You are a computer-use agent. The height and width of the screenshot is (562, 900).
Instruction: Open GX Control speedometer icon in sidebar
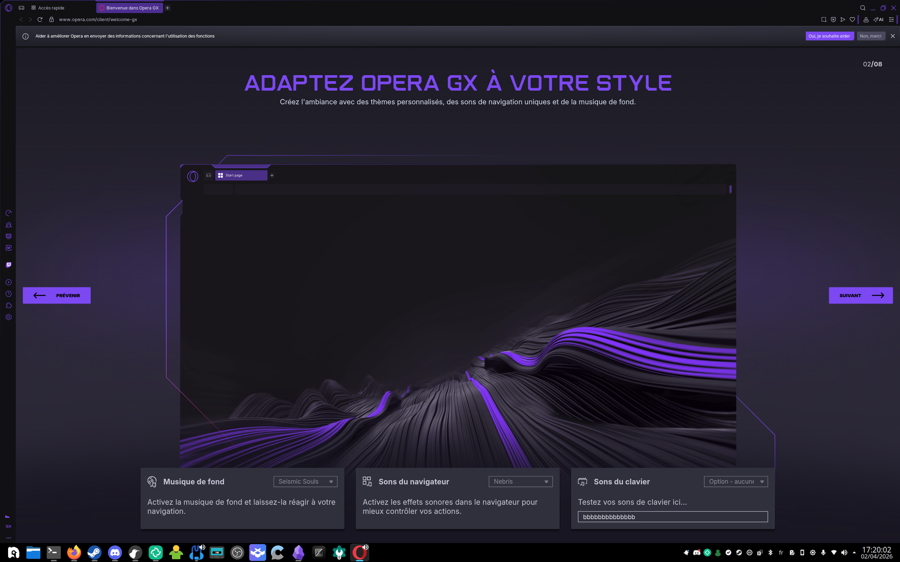pos(9,213)
